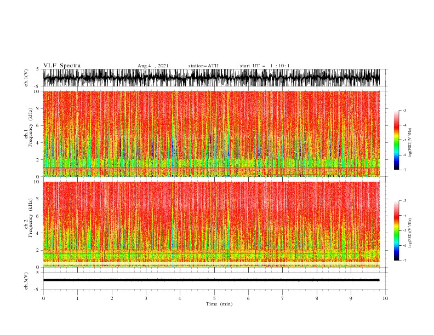Click the "station=ATH" header label
Image resolution: width=434 pixels, height=335 pixels.
coord(203,66)
